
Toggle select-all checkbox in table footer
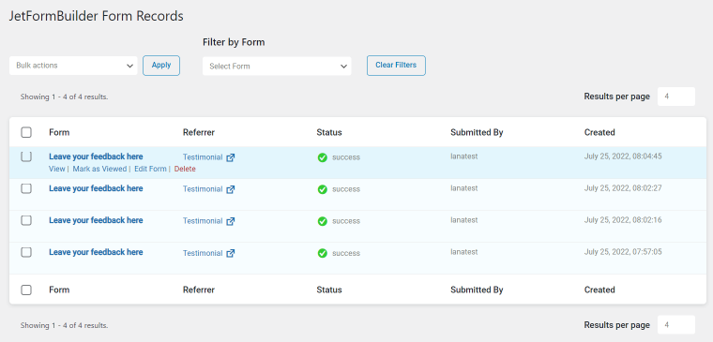[26, 290]
